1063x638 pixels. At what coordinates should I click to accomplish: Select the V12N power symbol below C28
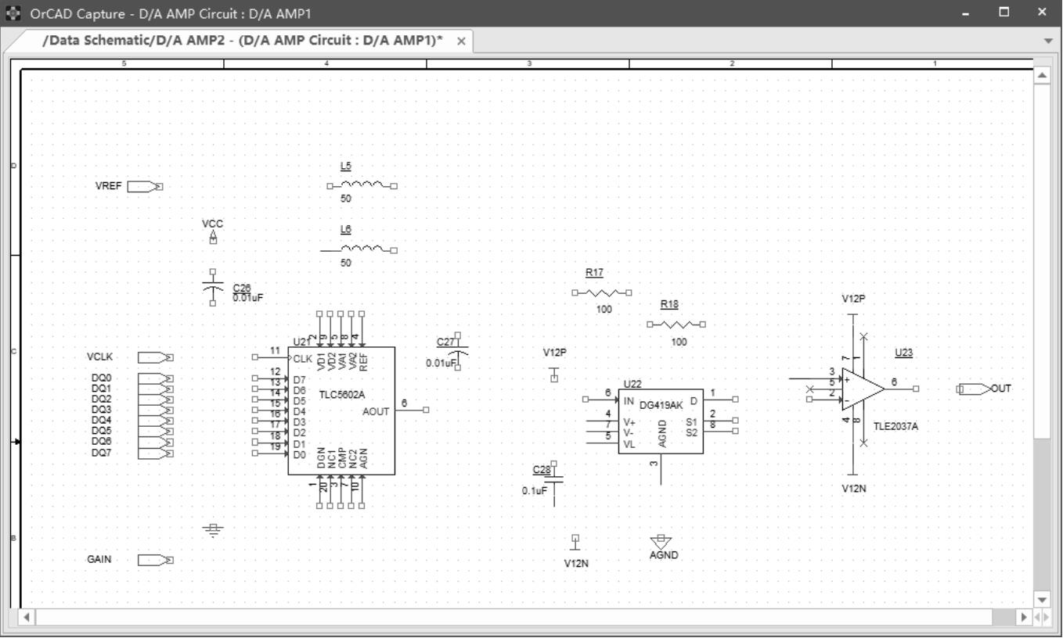click(575, 543)
